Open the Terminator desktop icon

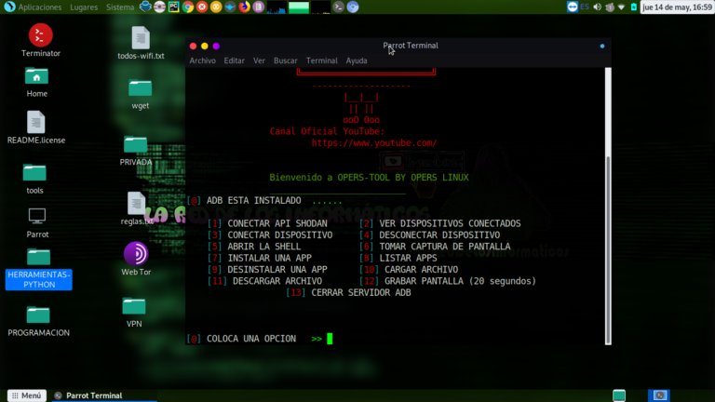pyautogui.click(x=40, y=35)
